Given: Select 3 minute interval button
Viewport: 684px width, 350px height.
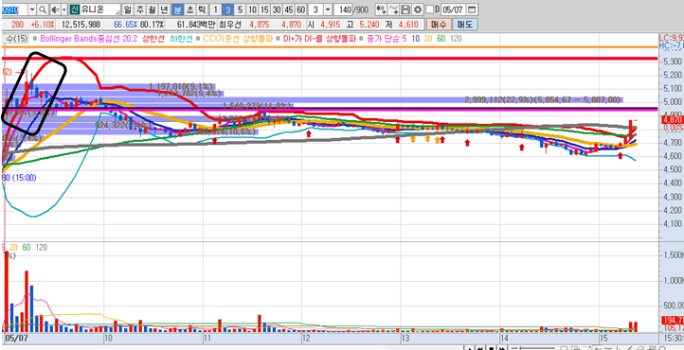Looking at the screenshot, I should (228, 9).
